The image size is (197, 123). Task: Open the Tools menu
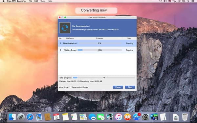coord(43,1)
